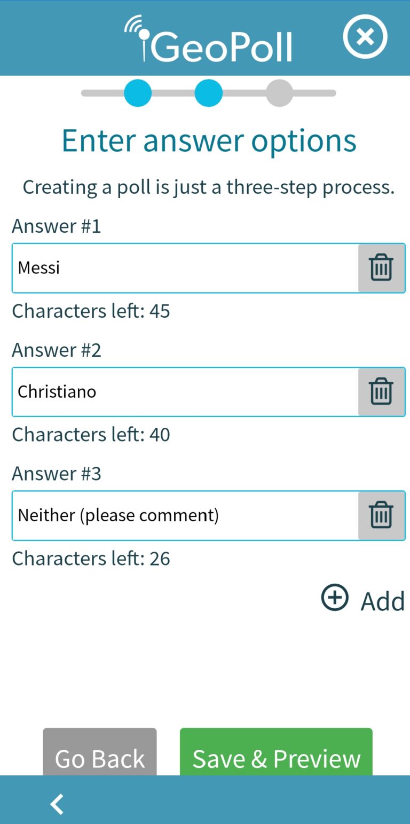
Task: Tap the GeoPoll logo
Action: point(209,40)
